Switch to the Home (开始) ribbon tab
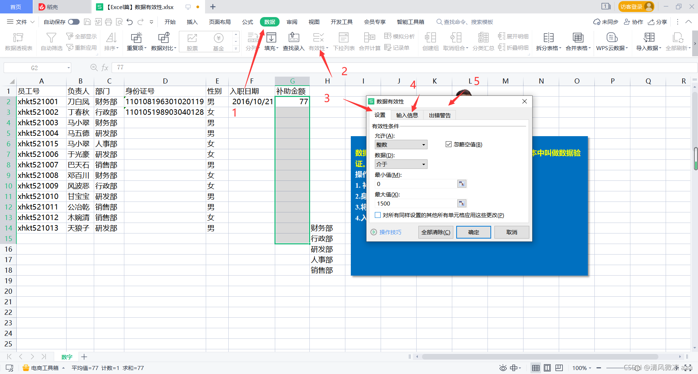The width and height of the screenshot is (698, 374). 170,22
